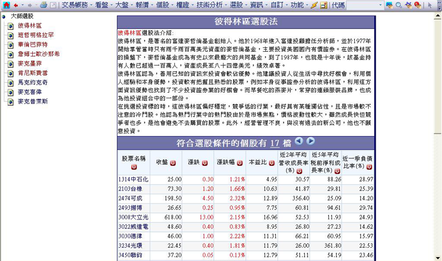The image size is (442, 261).
Task: Sort by 股票名稱 red arrow icon
Action: click(134, 167)
